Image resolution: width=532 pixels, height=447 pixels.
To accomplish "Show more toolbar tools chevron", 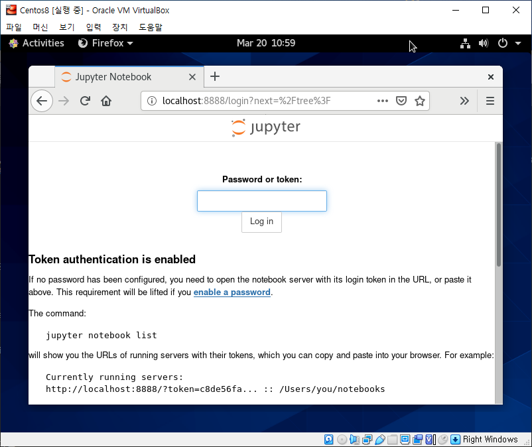I will 464,101.
